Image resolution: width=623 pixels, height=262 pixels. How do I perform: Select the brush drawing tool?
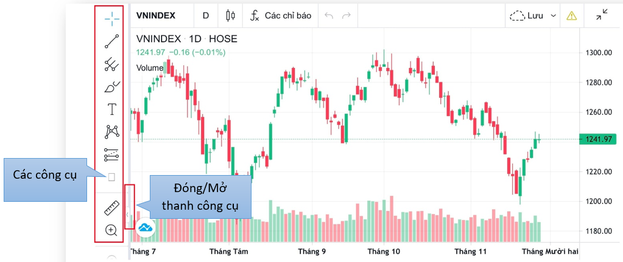[x=111, y=87]
